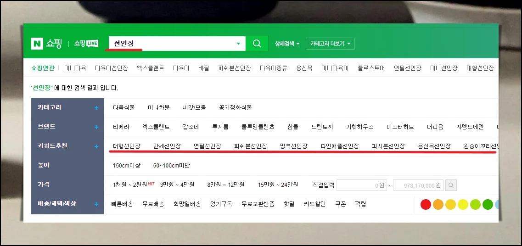Select category 미니화분

pos(159,108)
